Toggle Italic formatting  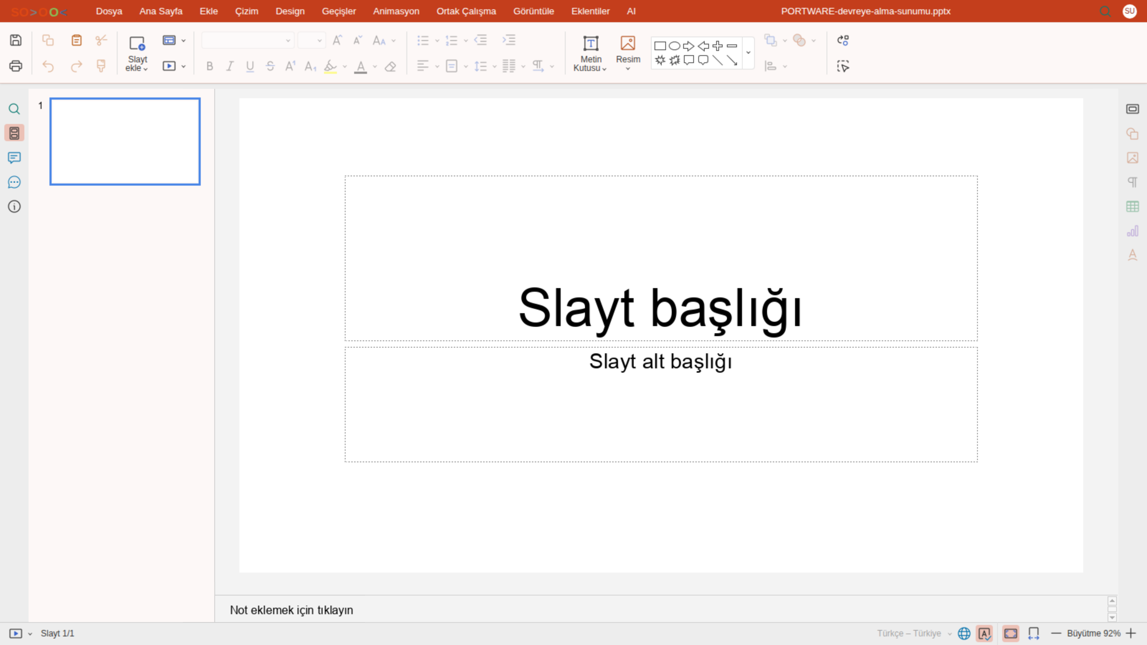pos(230,66)
